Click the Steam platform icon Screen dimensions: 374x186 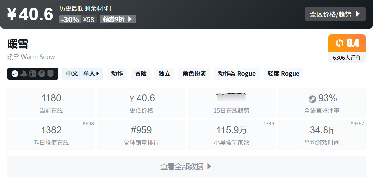pyautogui.click(x=15, y=74)
